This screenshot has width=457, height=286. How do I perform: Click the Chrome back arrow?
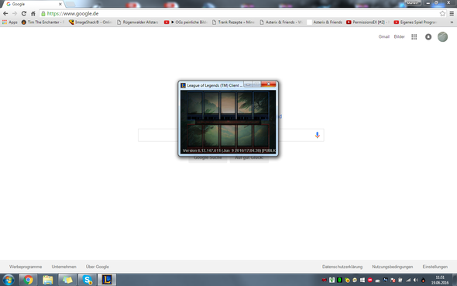point(5,14)
